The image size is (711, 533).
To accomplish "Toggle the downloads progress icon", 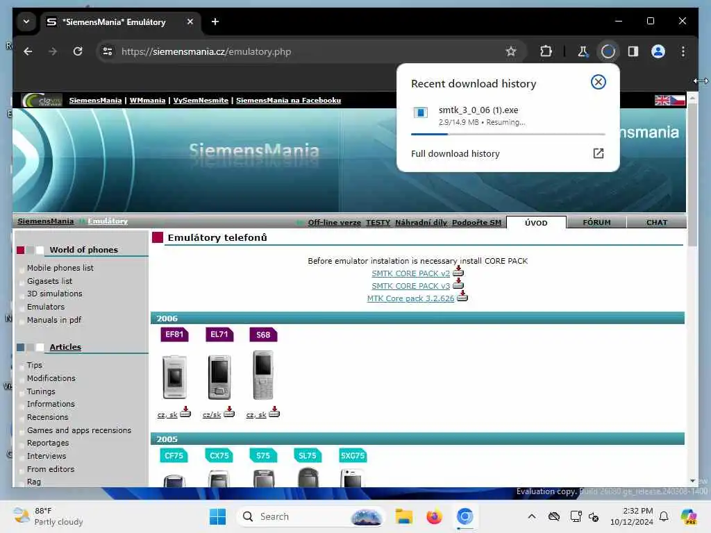I will pos(608,51).
